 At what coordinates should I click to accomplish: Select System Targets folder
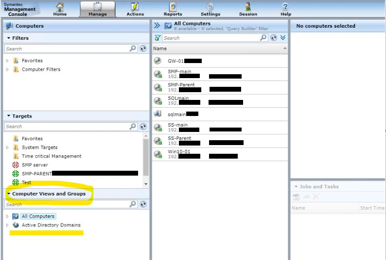click(39, 147)
